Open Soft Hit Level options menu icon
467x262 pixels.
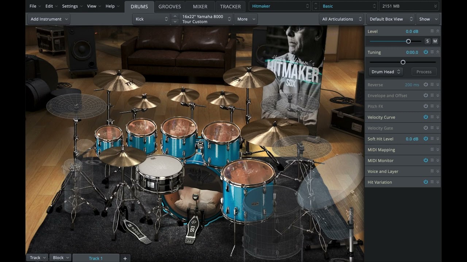(432, 139)
